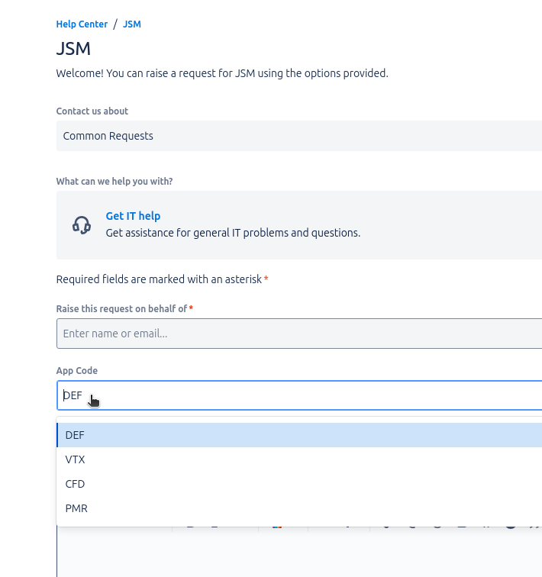Click the Raise this request on behalf of label
Viewport: 542px width, 577px height.
121,308
